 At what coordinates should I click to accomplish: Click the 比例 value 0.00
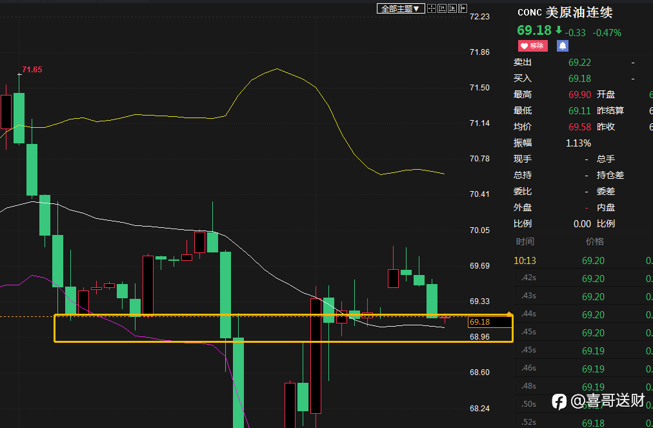coord(582,224)
